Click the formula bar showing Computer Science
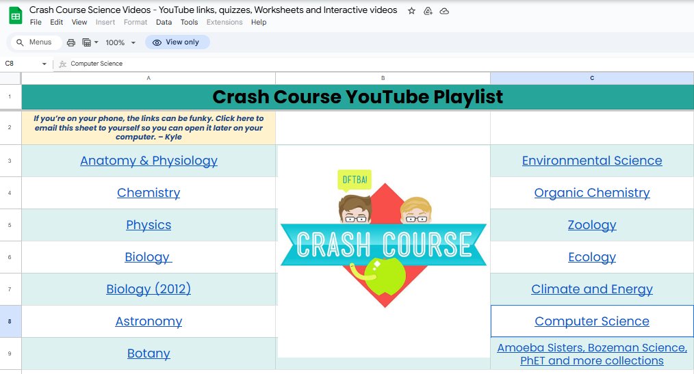694x374 pixels. 381,64
